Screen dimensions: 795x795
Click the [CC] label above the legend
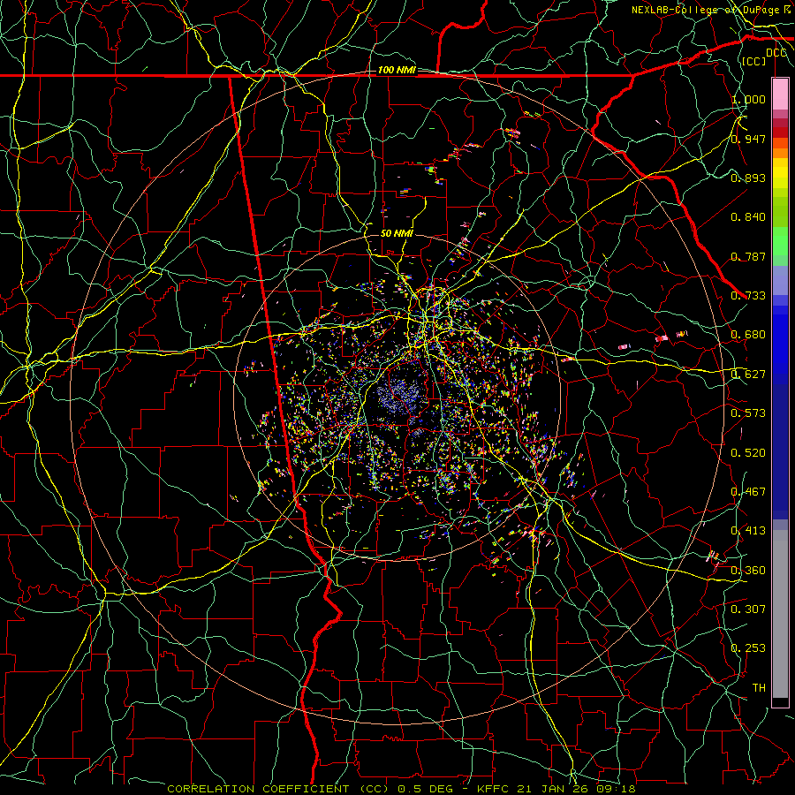coord(754,61)
